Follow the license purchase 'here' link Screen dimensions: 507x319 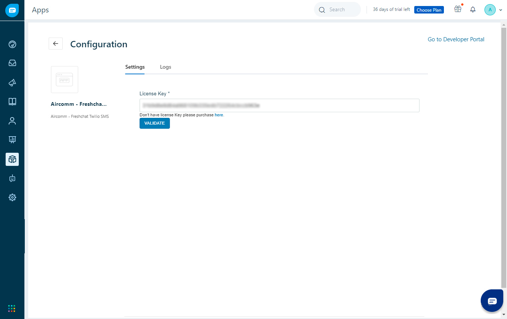point(219,115)
